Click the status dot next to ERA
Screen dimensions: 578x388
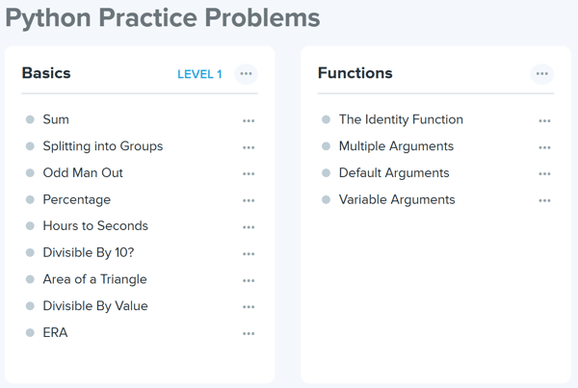click(x=30, y=333)
